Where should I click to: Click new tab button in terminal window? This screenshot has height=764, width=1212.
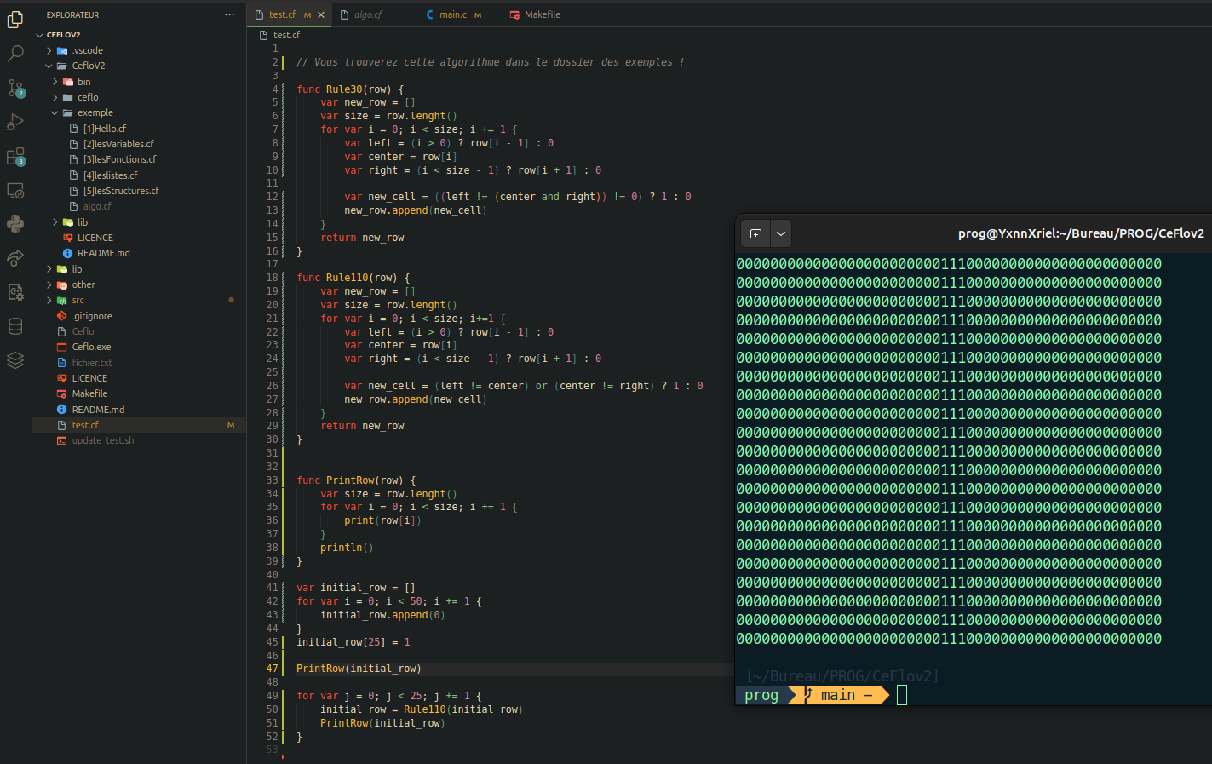(755, 233)
